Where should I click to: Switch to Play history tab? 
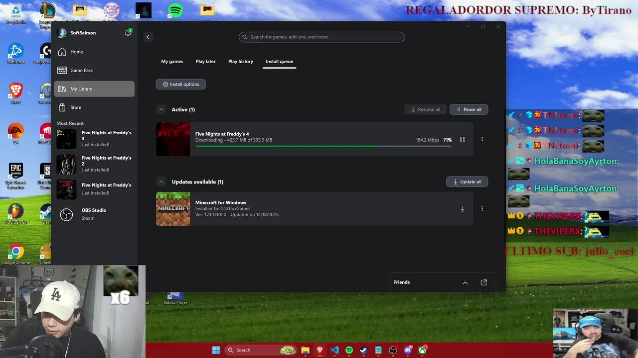coord(241,61)
